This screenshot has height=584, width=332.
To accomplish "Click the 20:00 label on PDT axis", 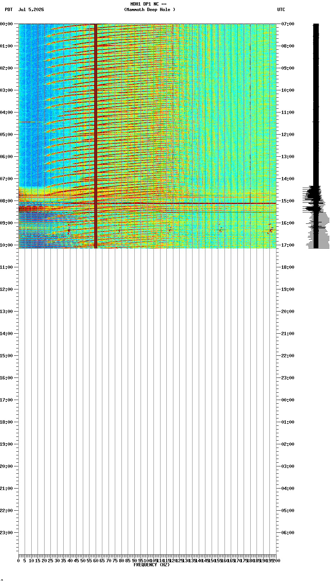I will pyautogui.click(x=6, y=466).
